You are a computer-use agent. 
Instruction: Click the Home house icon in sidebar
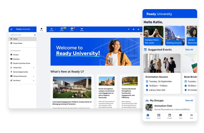coord(11,39)
